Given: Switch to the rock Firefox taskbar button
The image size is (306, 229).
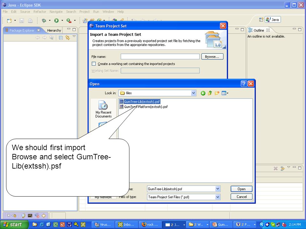Looking at the screenshot, I should pyautogui.click(x=150, y=225).
